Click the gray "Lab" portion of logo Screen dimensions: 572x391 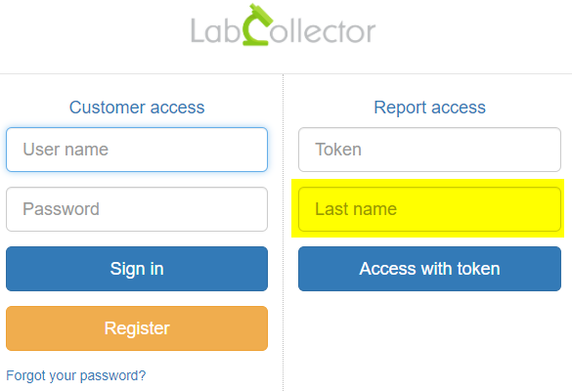click(215, 31)
